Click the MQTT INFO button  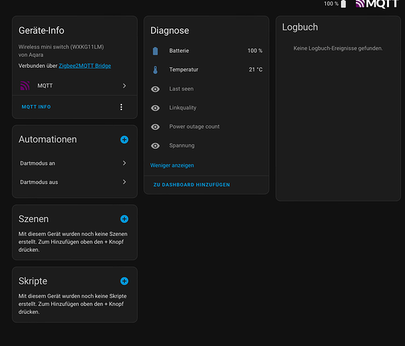point(36,107)
